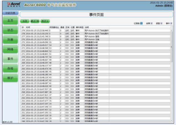The height and width of the screenshot is (125, 176).
Task: Click the 事件类型 column header
Action: [79, 27]
